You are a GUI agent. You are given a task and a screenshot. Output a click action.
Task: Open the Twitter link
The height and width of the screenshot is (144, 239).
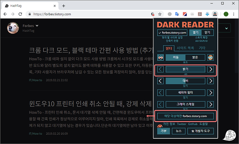tap(182, 124)
